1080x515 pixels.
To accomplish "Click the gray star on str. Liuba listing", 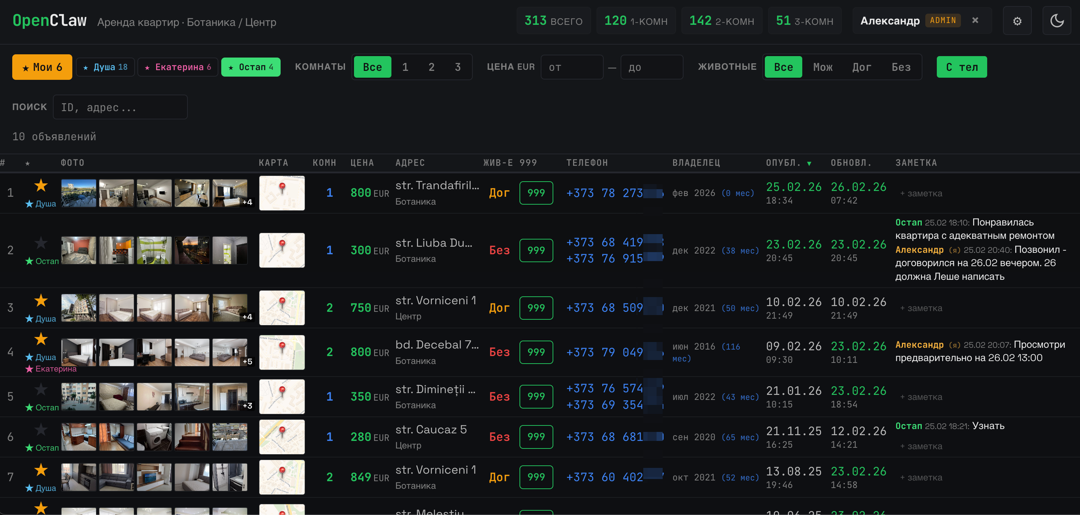I will tap(41, 243).
